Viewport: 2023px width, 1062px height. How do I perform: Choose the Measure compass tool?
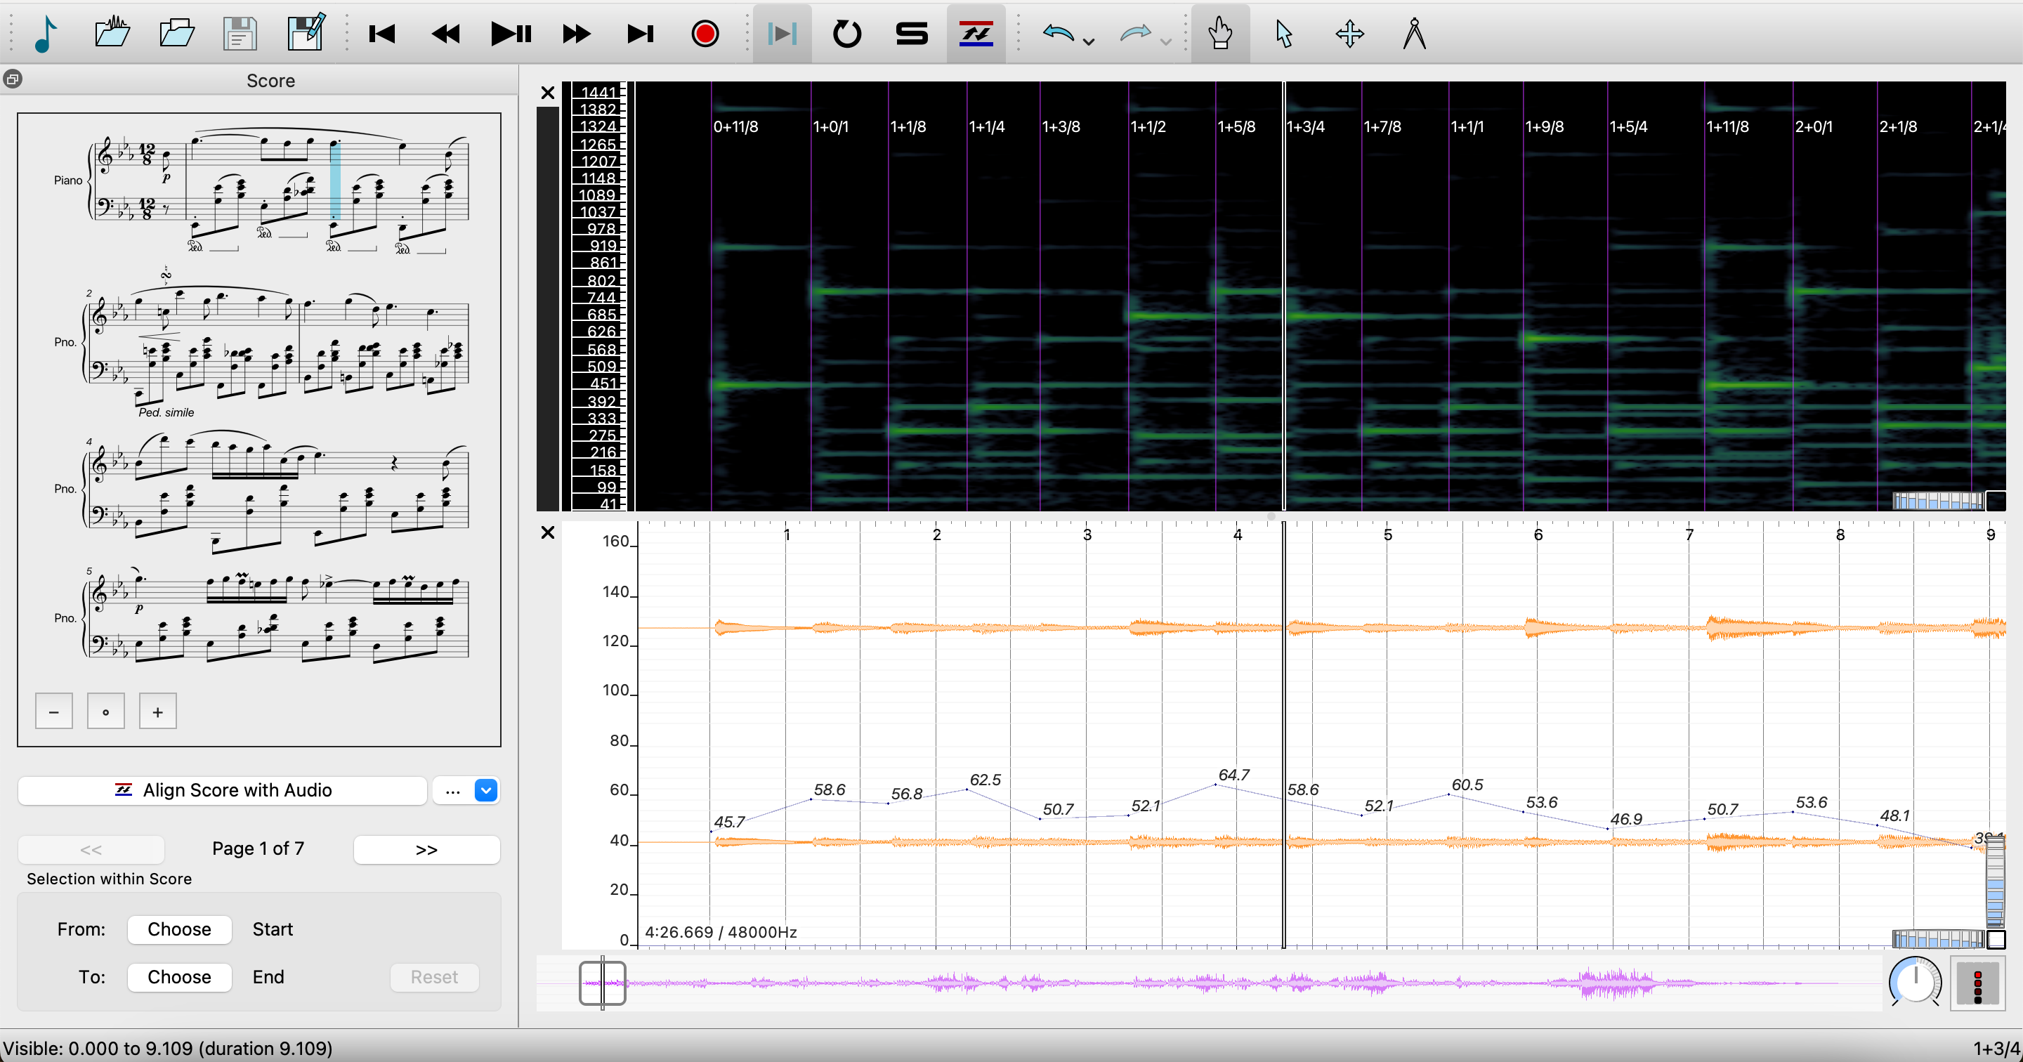coord(1413,34)
